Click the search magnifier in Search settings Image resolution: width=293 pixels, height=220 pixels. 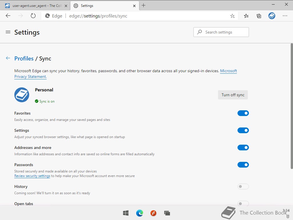point(199,32)
